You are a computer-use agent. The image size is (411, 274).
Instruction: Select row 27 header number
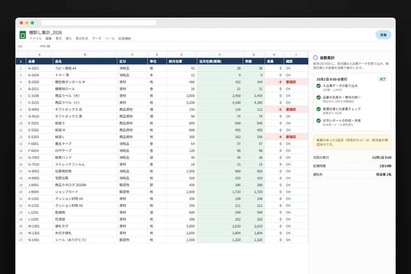21,240
